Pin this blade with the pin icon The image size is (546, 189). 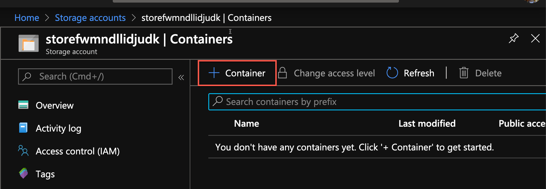(x=514, y=38)
